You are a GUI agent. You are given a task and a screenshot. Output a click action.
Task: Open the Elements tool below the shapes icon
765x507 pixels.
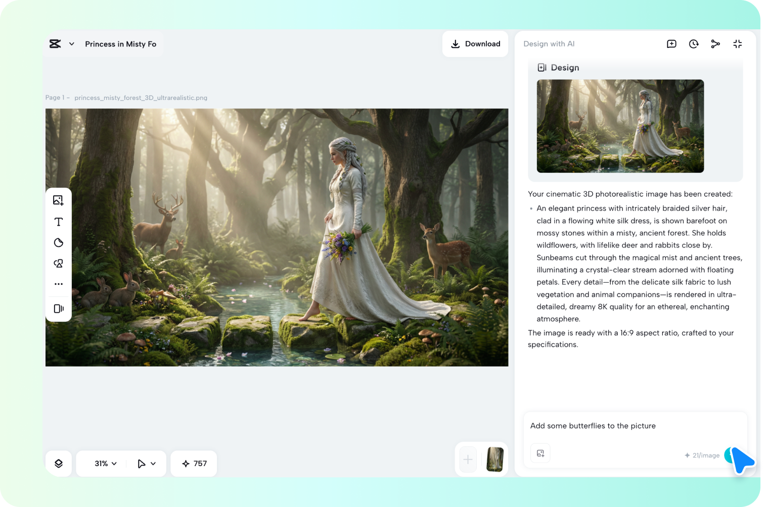point(58,263)
